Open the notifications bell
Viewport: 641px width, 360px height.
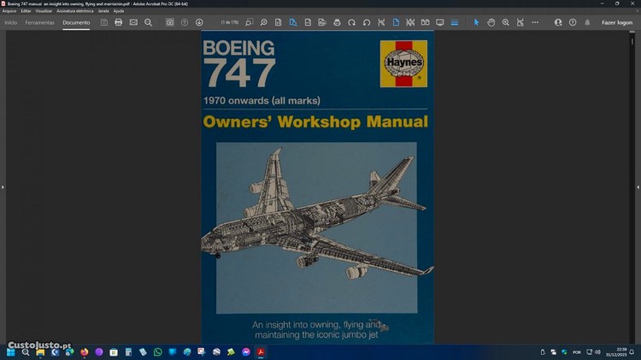(x=587, y=22)
